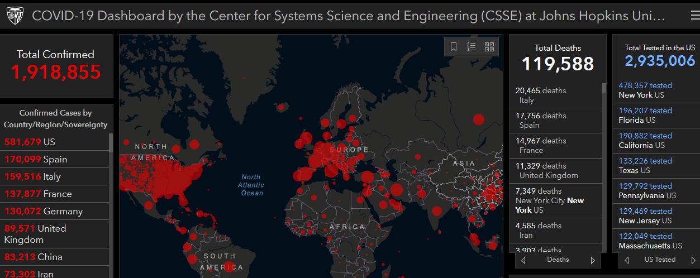Select 73,303 Iran row

(x=54, y=272)
